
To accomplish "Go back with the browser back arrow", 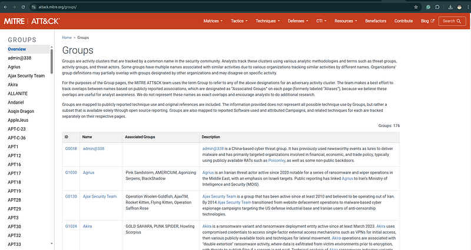I will point(5,7).
